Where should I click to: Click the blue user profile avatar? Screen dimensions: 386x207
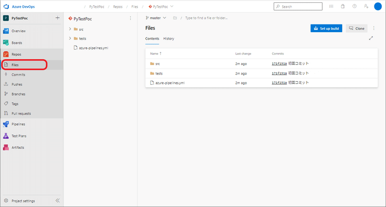(x=378, y=6)
